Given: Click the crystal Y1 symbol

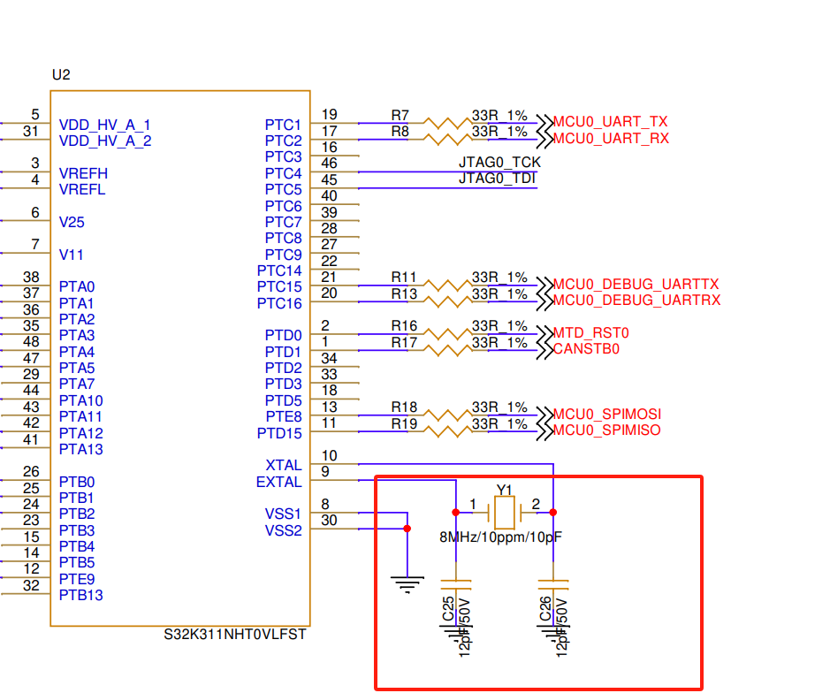Looking at the screenshot, I should pyautogui.click(x=504, y=511).
